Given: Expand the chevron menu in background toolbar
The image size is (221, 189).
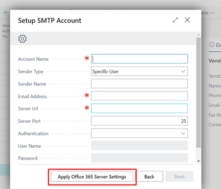Looking at the screenshot, I should pyautogui.click(x=212, y=13).
